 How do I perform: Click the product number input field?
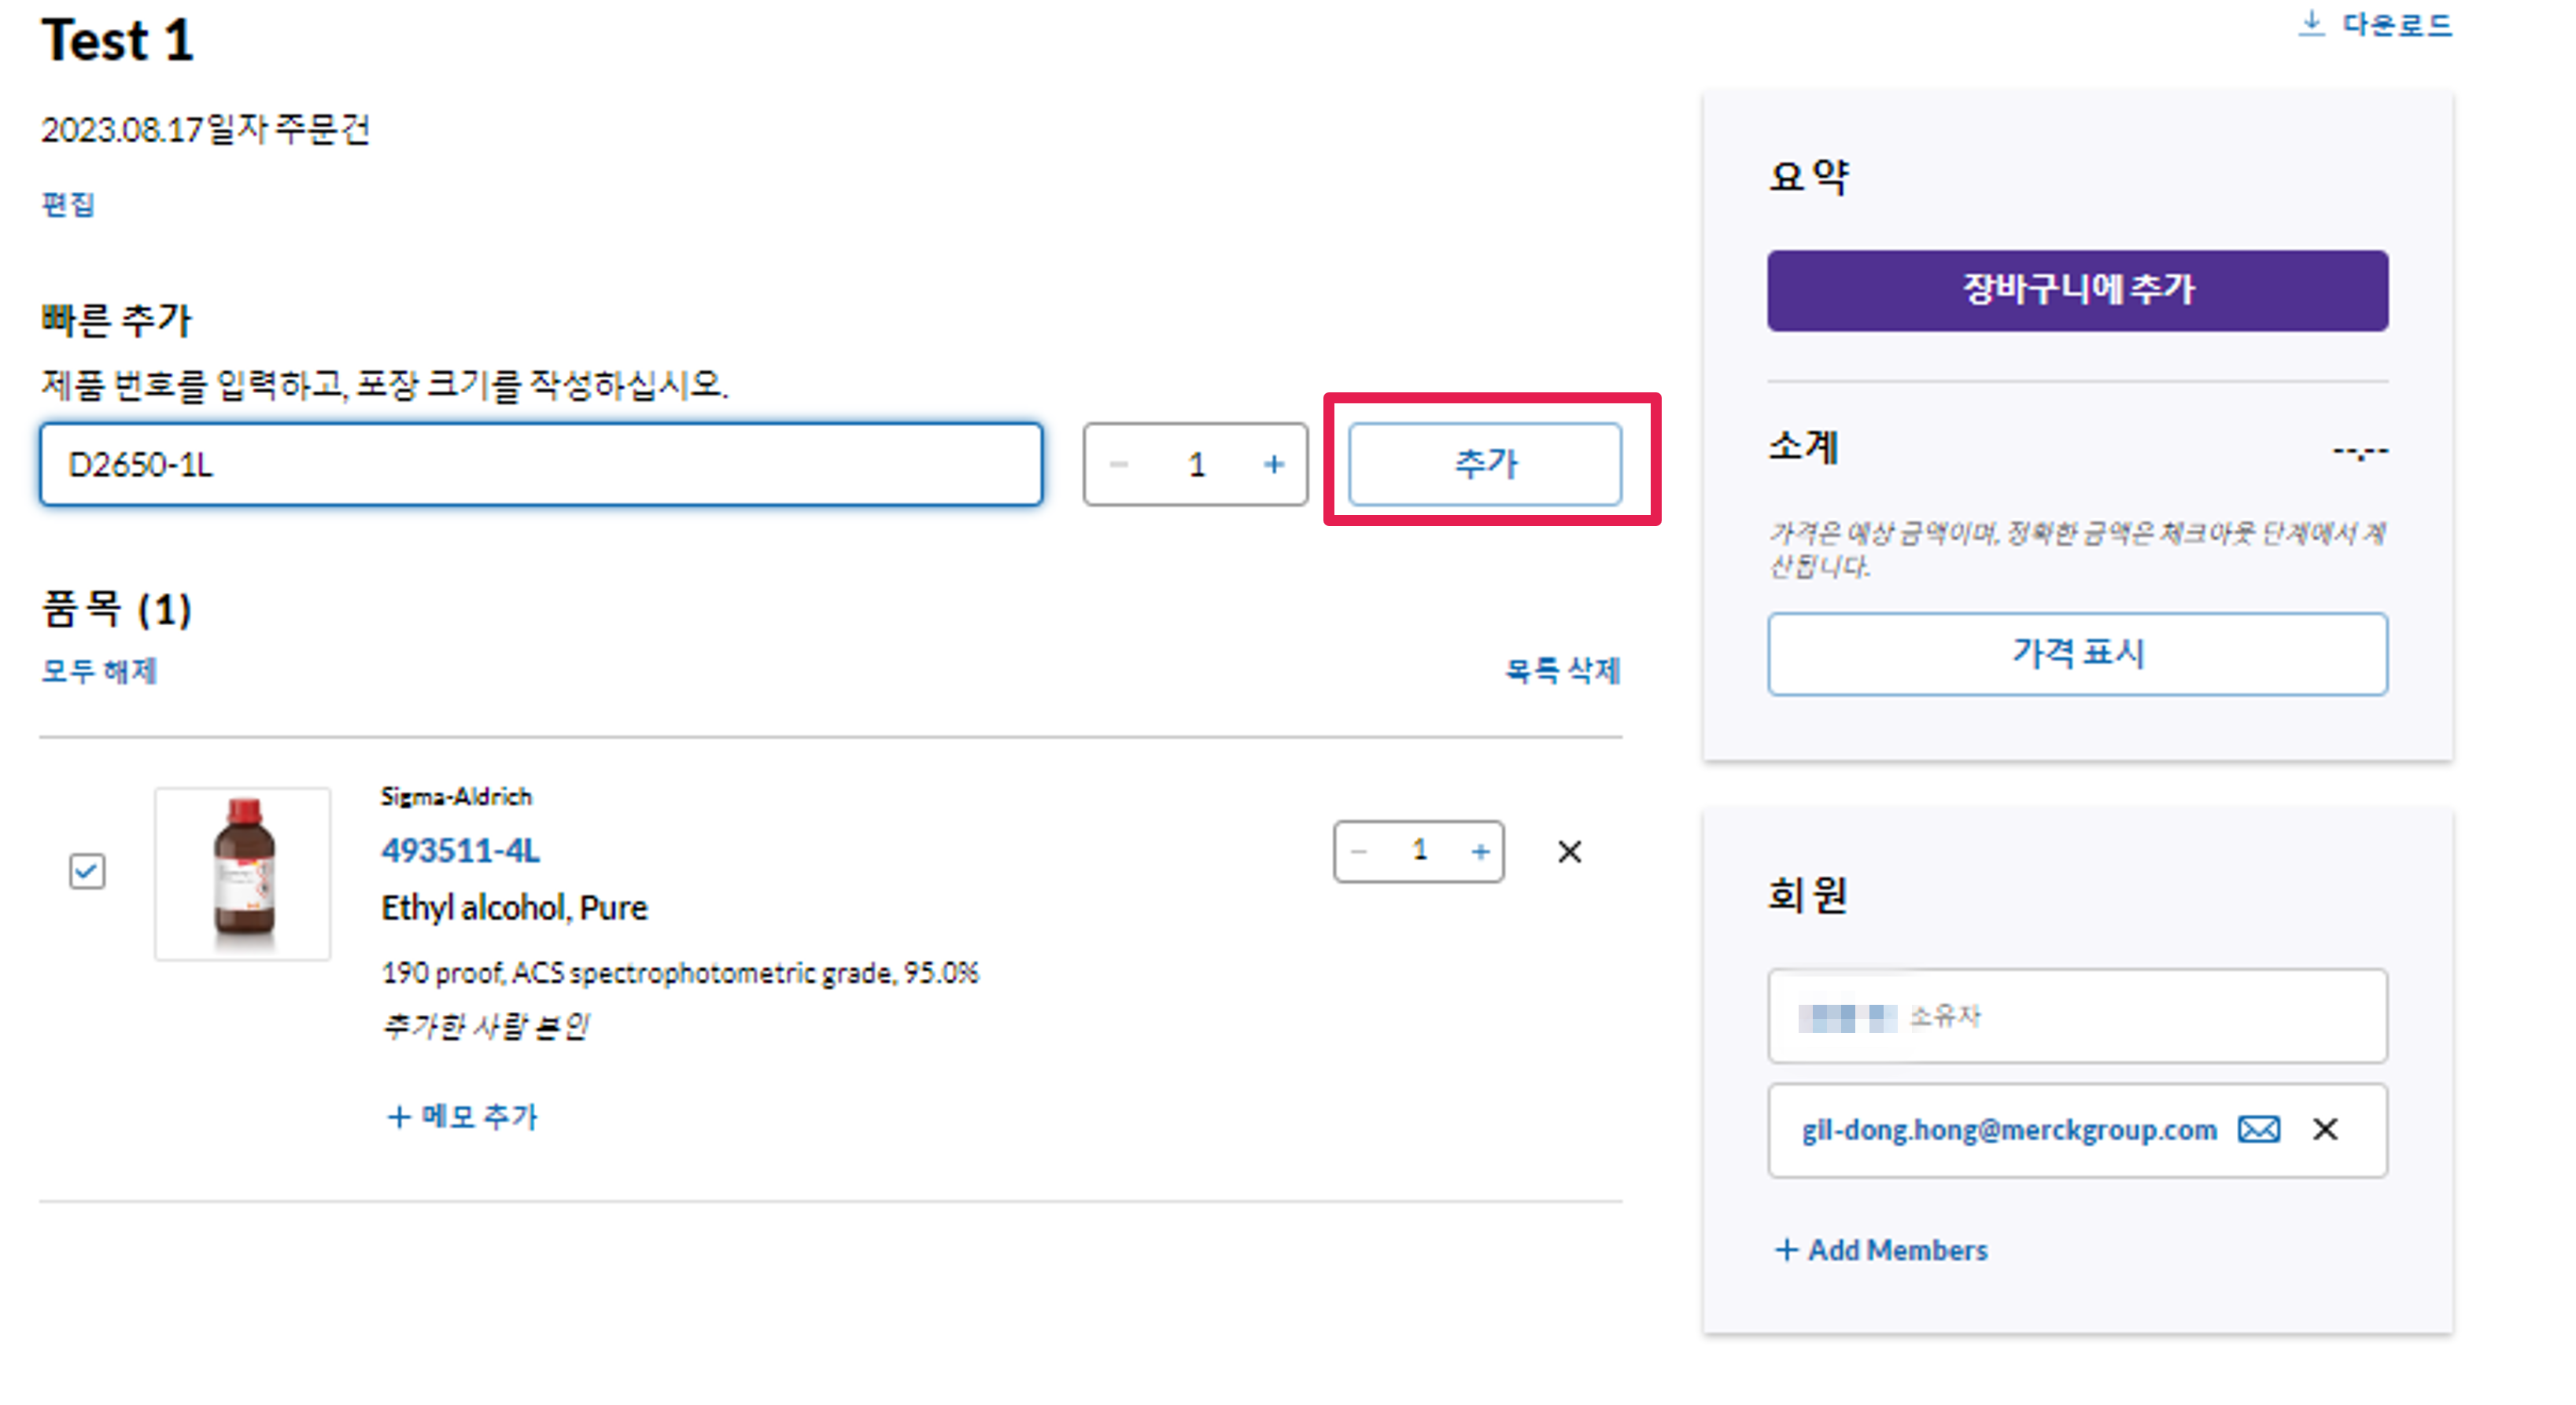click(541, 465)
